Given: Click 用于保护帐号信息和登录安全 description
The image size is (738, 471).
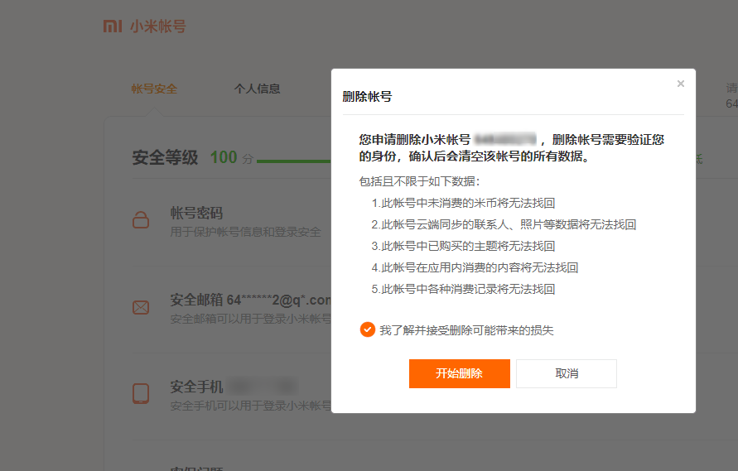Looking at the screenshot, I should [245, 232].
